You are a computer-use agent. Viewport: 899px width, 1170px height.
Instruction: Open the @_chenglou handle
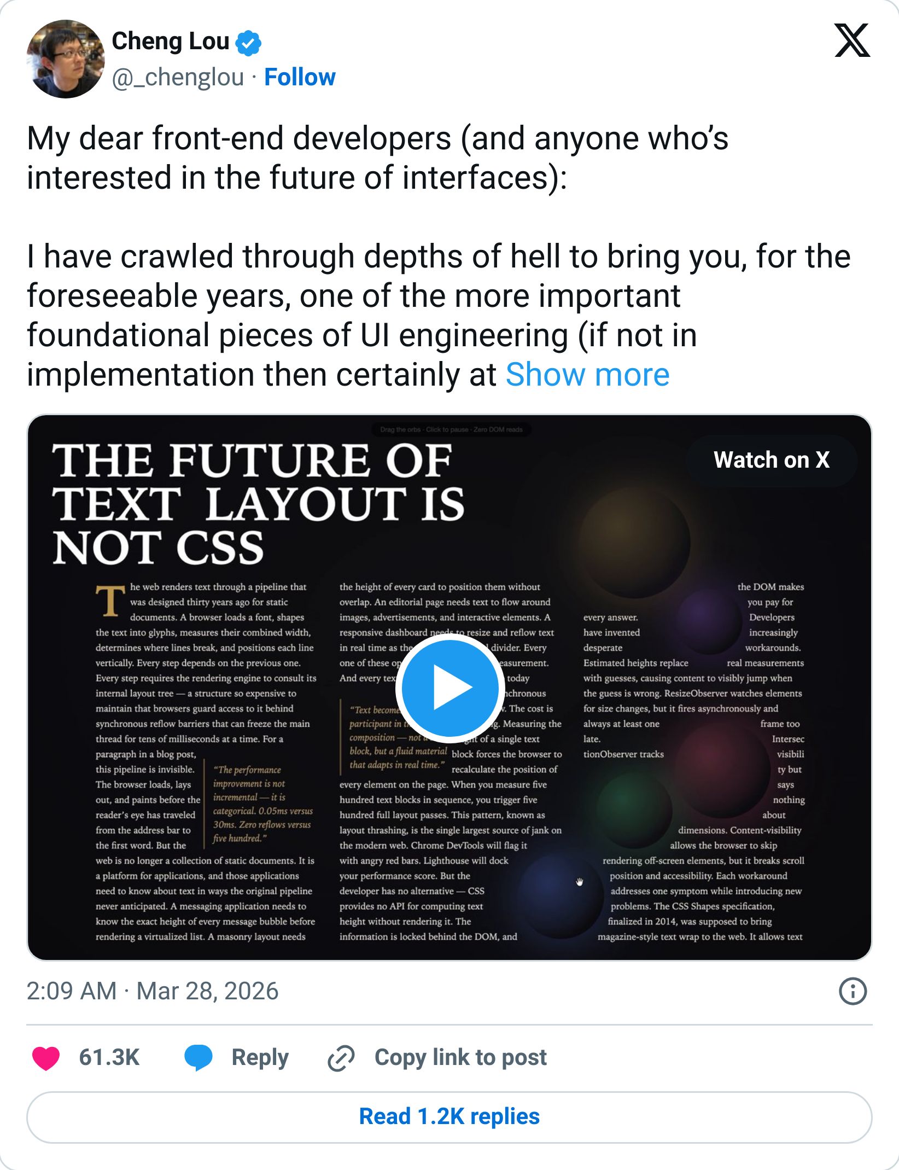[x=176, y=77]
